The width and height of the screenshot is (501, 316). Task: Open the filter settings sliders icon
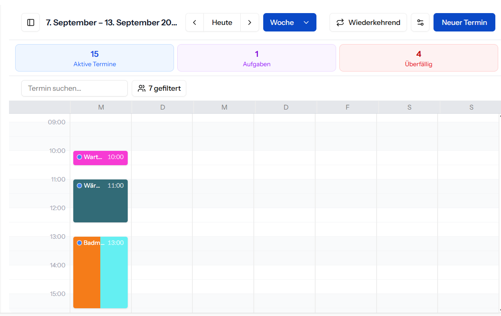click(420, 22)
